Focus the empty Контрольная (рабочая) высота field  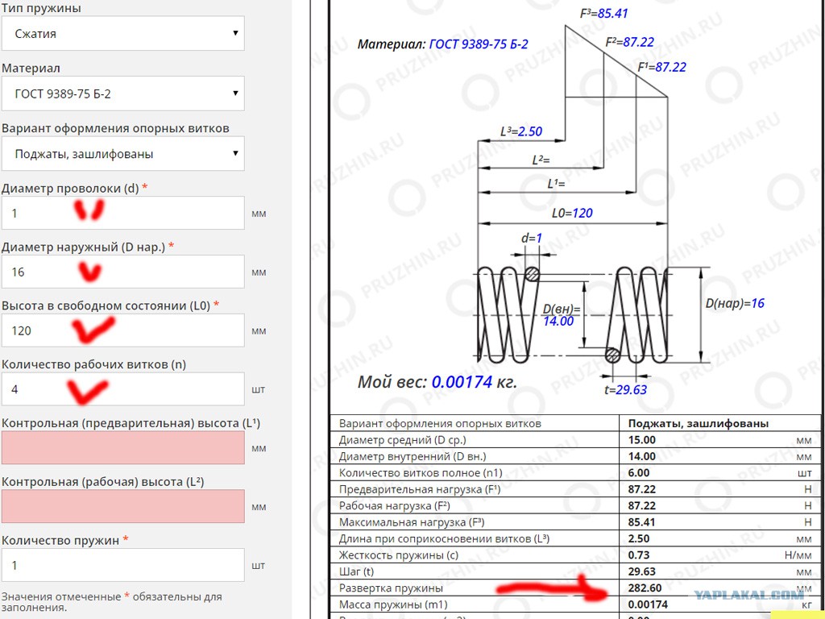click(122, 506)
